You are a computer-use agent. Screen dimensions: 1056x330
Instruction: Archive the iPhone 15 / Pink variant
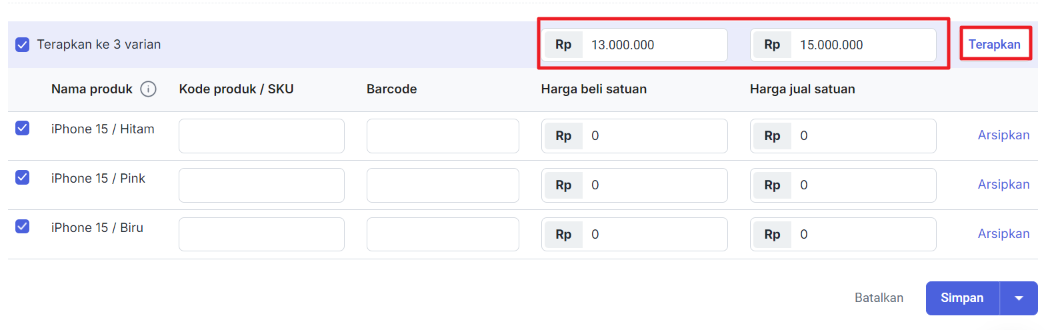tap(1003, 185)
